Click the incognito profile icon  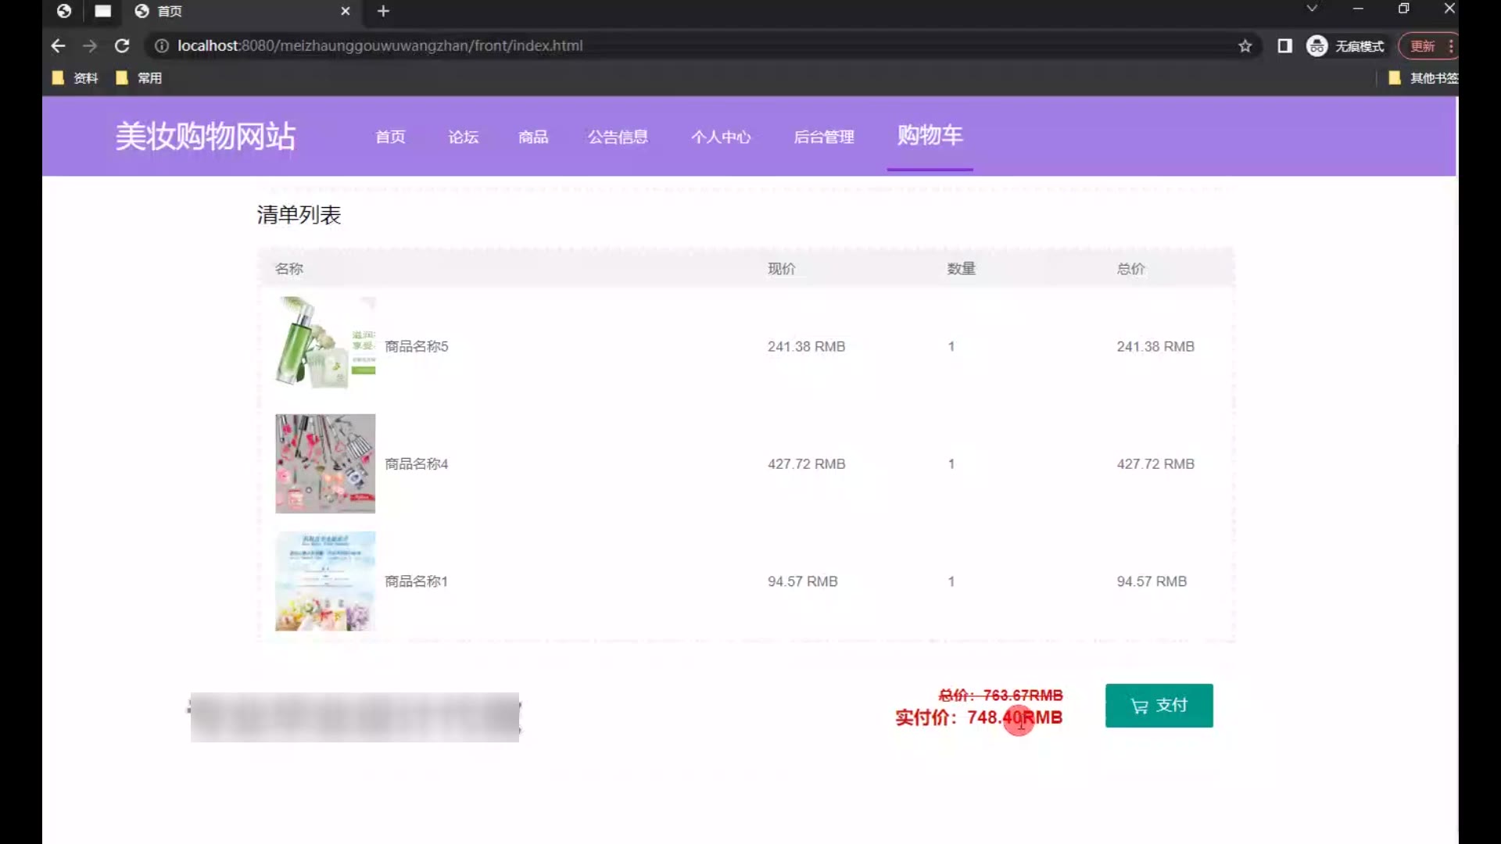(x=1317, y=46)
